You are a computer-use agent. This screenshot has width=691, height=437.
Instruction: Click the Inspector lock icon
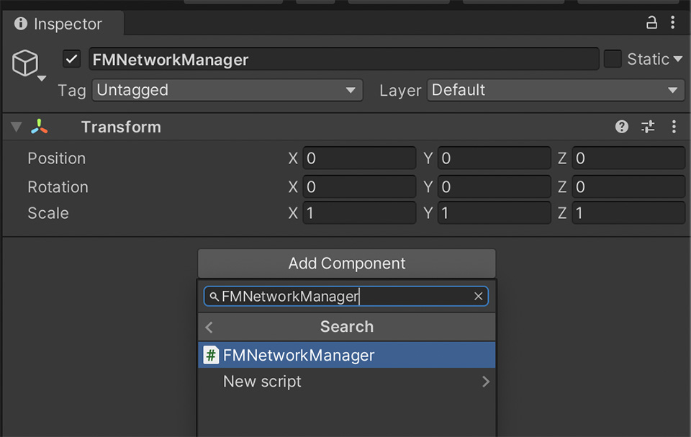pos(651,23)
